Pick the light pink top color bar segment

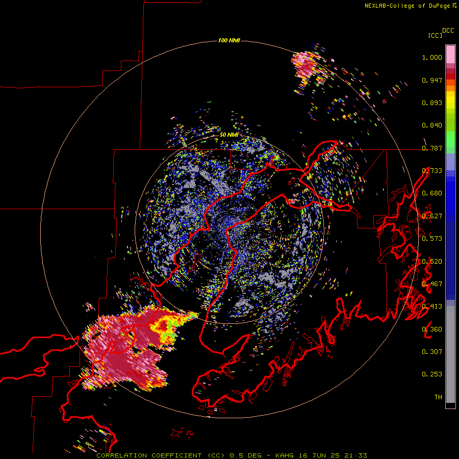point(450,54)
